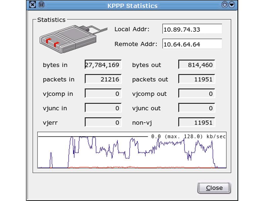Screen dimensions: 268x201
Task: Click the 'non-vj' label
Action: tap(142, 123)
